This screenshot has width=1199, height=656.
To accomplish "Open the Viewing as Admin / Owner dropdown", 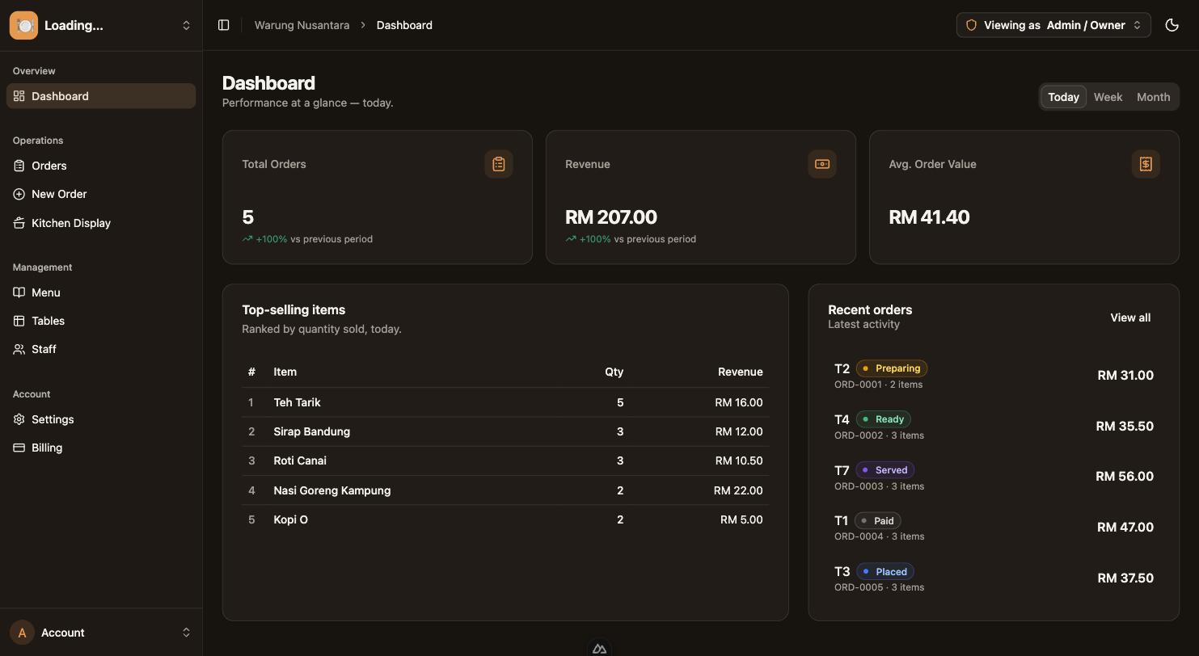I will click(x=1053, y=25).
